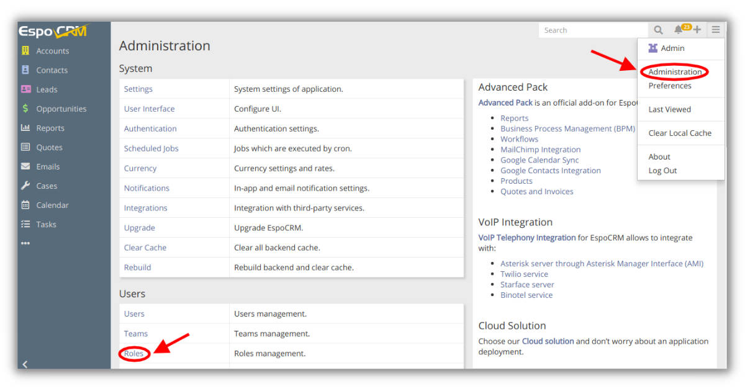Click Log Out in the dropdown menu
The width and height of the screenshot is (745, 391).
pos(662,170)
